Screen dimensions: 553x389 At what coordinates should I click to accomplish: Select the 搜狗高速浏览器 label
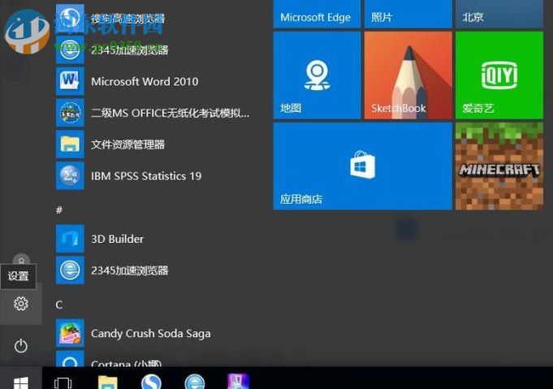pyautogui.click(x=127, y=19)
